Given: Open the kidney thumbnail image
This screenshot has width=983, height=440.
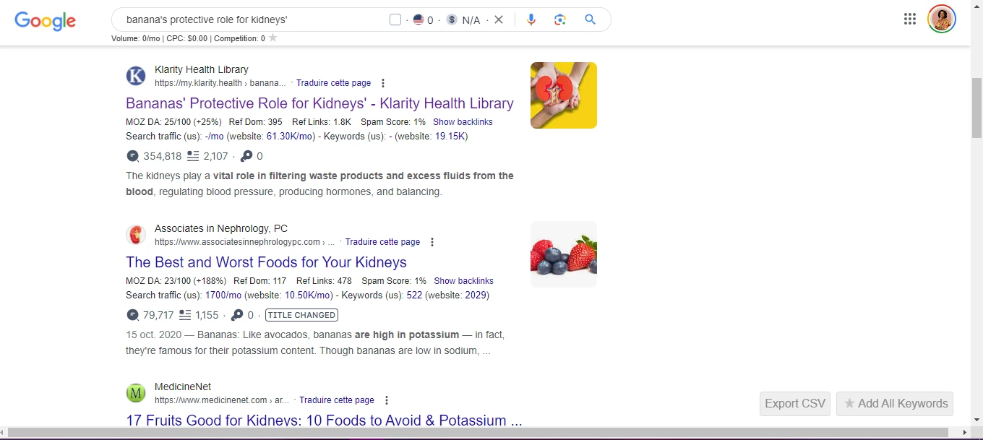Looking at the screenshot, I should (564, 95).
